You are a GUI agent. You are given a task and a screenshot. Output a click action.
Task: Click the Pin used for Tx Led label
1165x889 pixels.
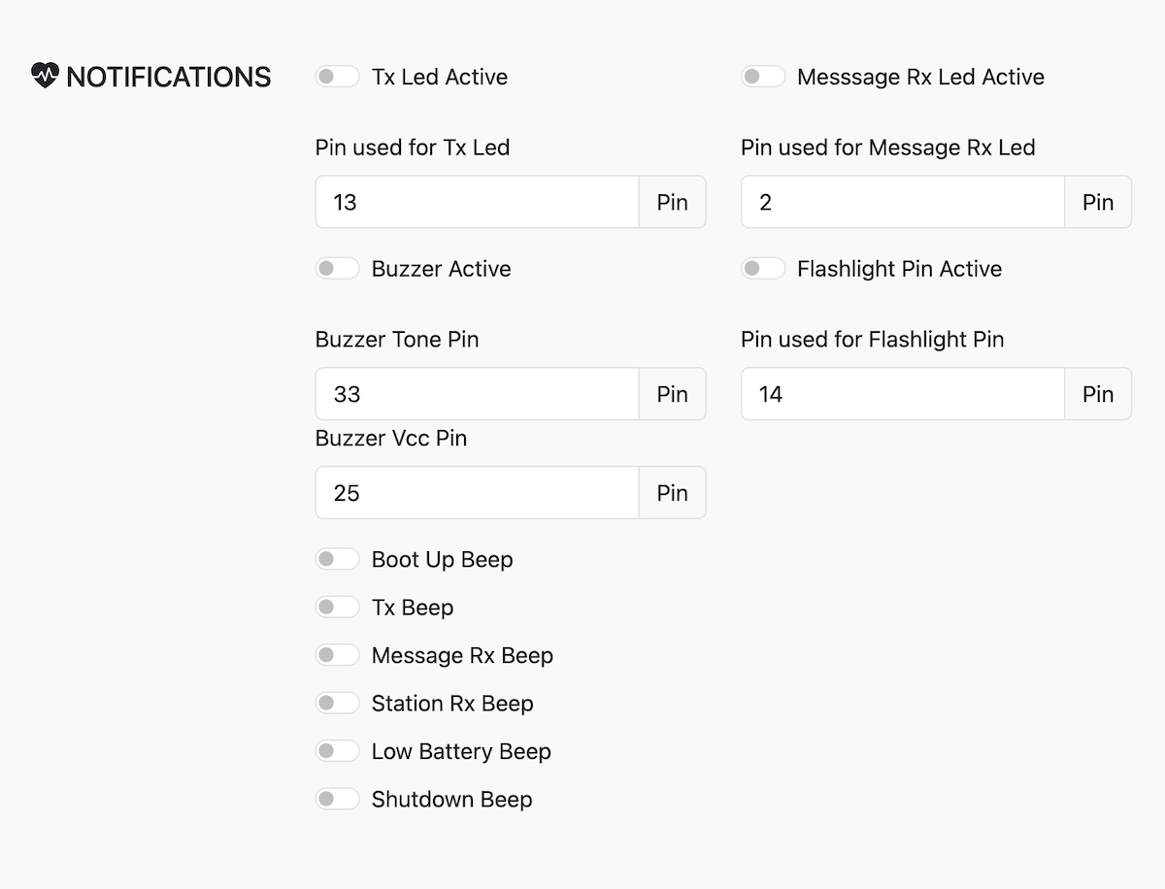tap(413, 148)
